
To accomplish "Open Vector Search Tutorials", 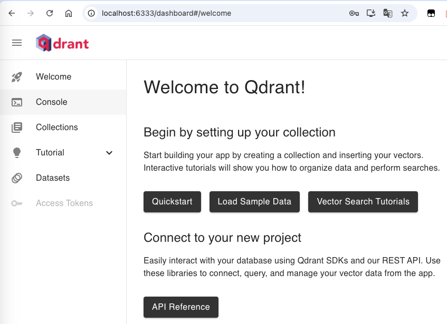I will tap(363, 202).
